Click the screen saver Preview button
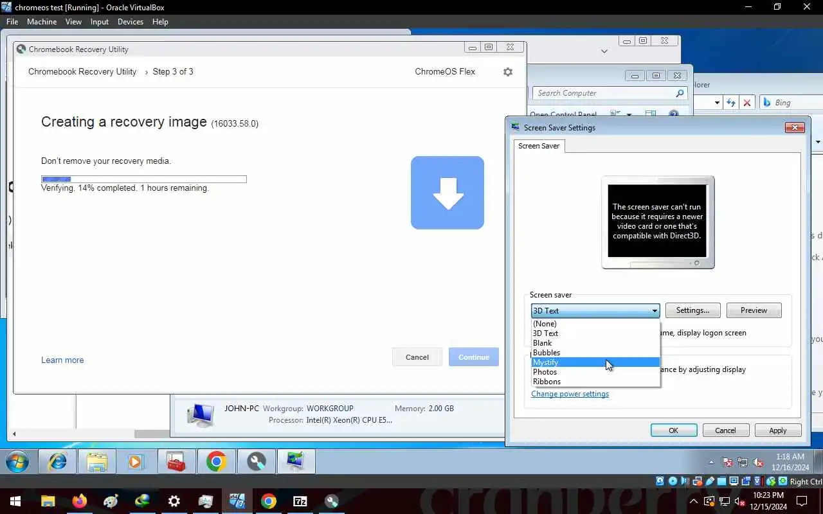 click(x=754, y=310)
